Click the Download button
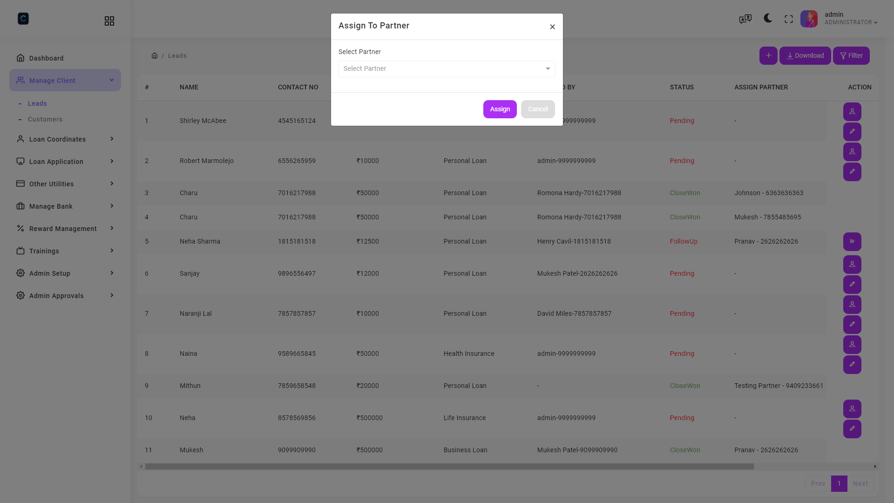 pos(805,55)
